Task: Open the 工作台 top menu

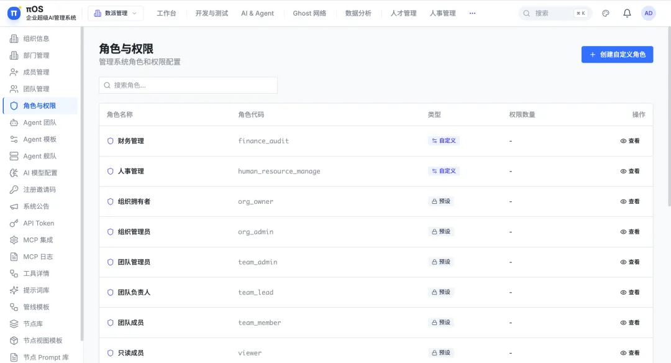Action: coord(167,13)
